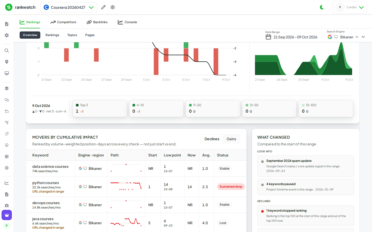
Task: Open the devops courses keyword row
Action: click(136, 205)
